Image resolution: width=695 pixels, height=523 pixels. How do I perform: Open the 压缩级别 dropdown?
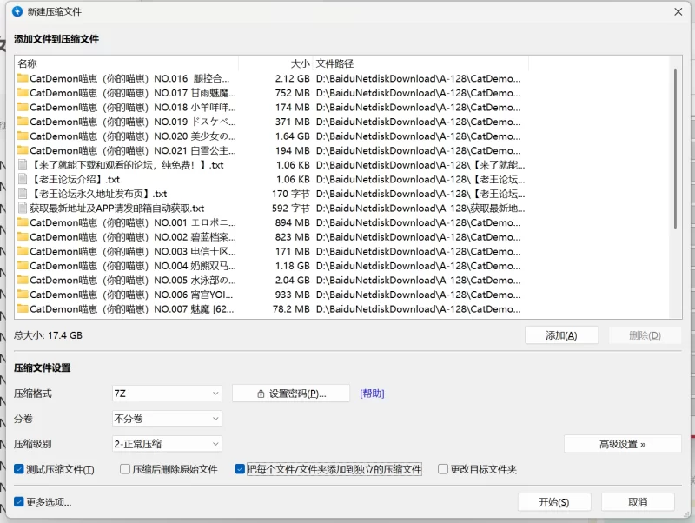click(x=167, y=444)
